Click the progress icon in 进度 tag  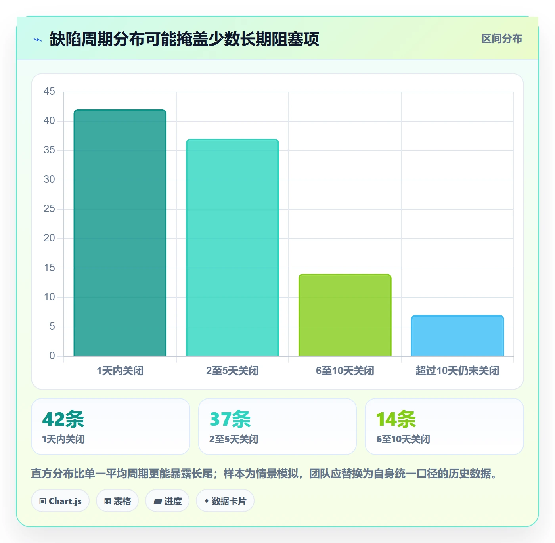pyautogui.click(x=158, y=502)
